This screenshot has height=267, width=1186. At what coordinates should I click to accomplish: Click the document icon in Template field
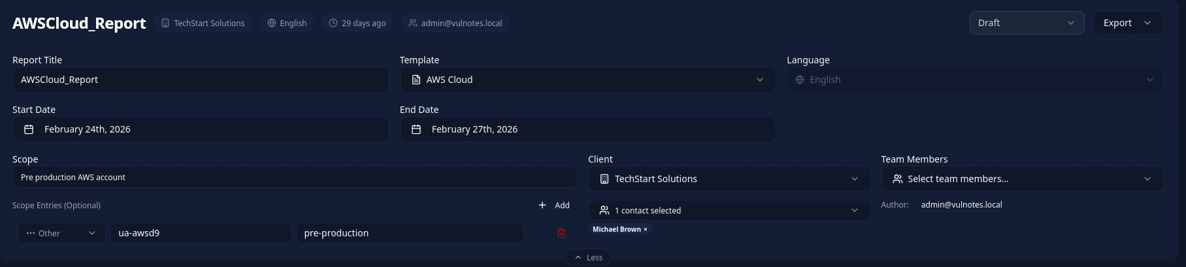coord(416,80)
